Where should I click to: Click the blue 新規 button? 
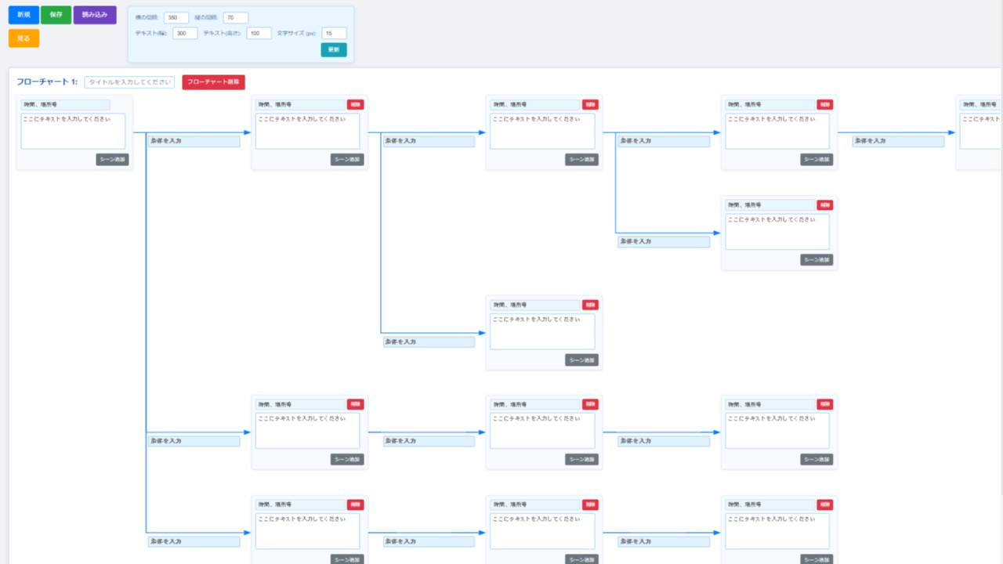pyautogui.click(x=24, y=15)
